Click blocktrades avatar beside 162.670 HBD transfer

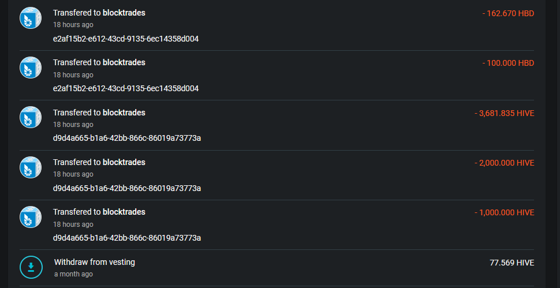coord(31,18)
